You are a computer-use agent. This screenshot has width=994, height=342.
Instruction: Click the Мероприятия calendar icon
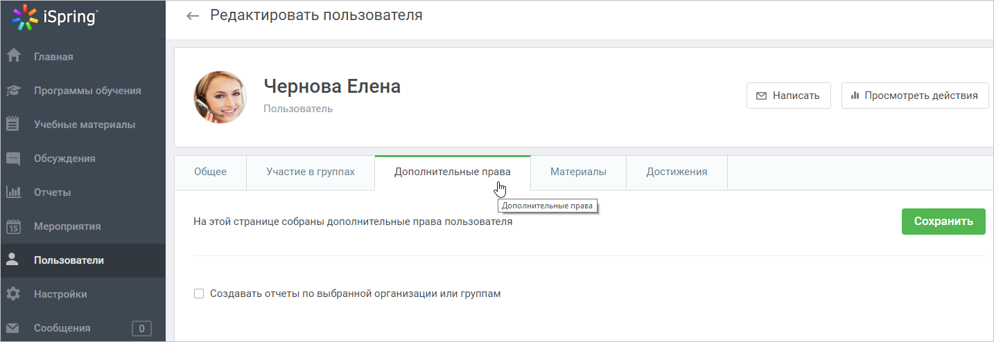pos(13,226)
